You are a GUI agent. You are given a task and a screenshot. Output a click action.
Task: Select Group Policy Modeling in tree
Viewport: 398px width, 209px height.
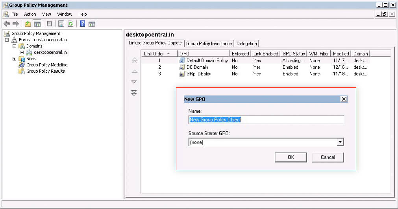[47, 65]
